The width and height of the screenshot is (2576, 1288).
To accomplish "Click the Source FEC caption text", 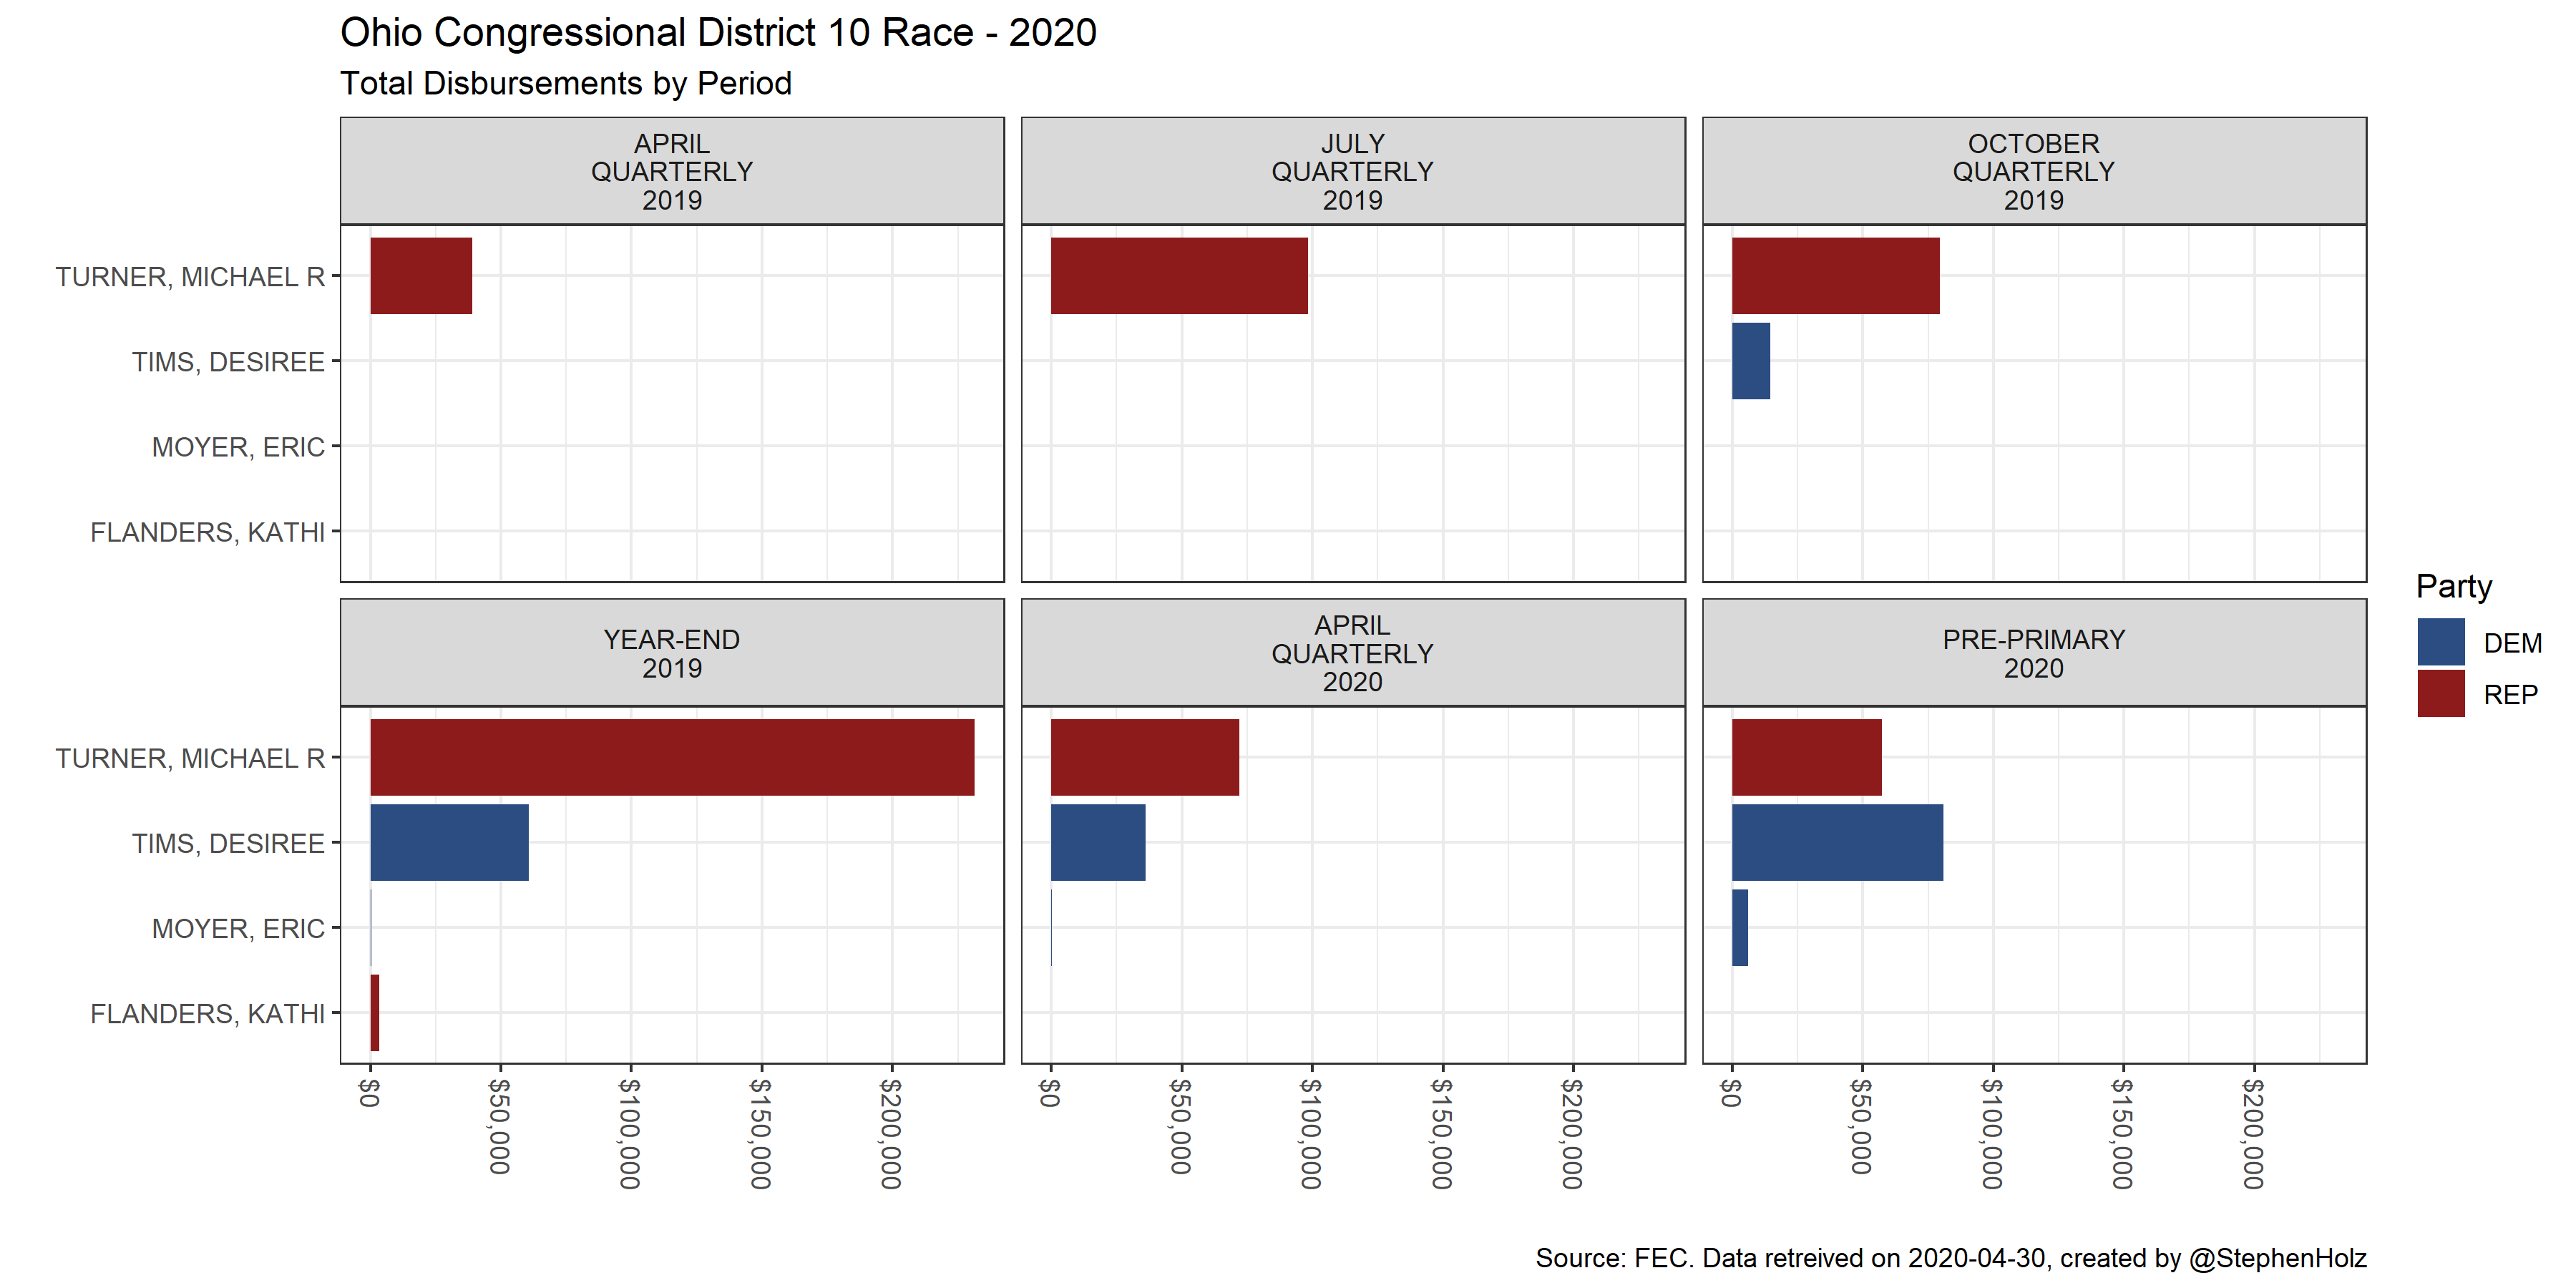I will [1950, 1257].
